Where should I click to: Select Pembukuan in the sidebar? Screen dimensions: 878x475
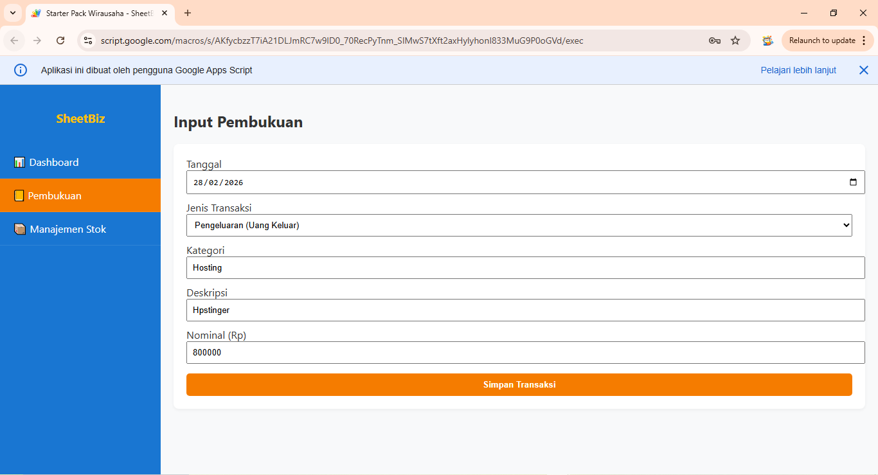[x=55, y=196]
